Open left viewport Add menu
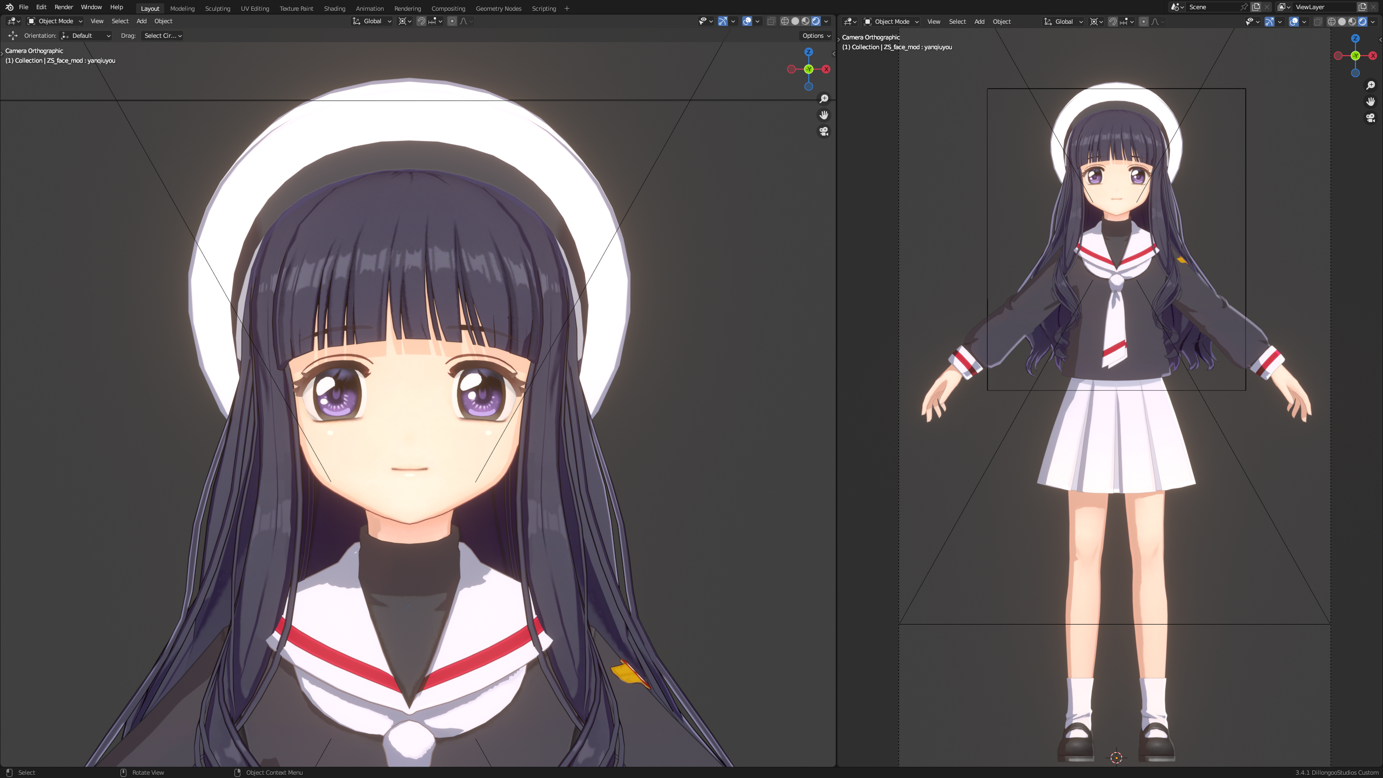 pos(142,21)
